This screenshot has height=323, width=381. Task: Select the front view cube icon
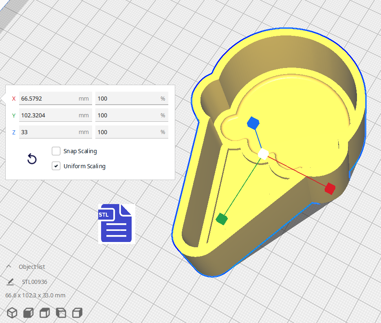[29, 313]
